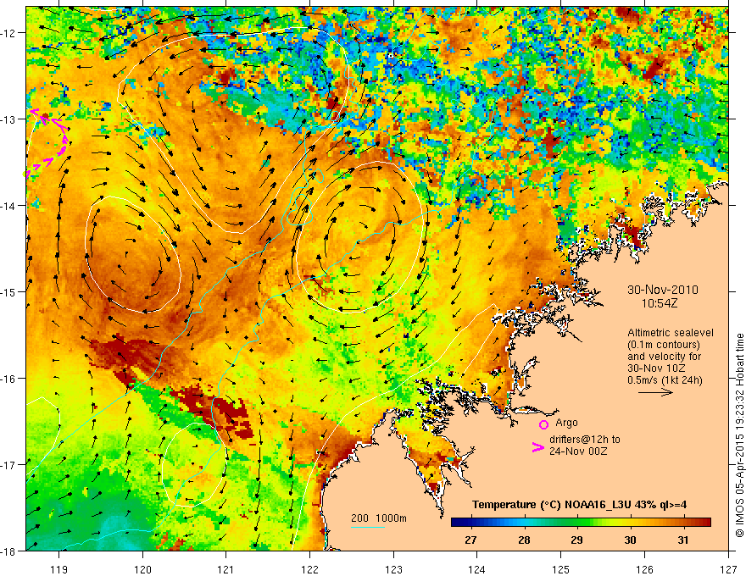This screenshot has width=746, height=576.
Task: Click the 125 longitude axis label
Action: point(561,569)
